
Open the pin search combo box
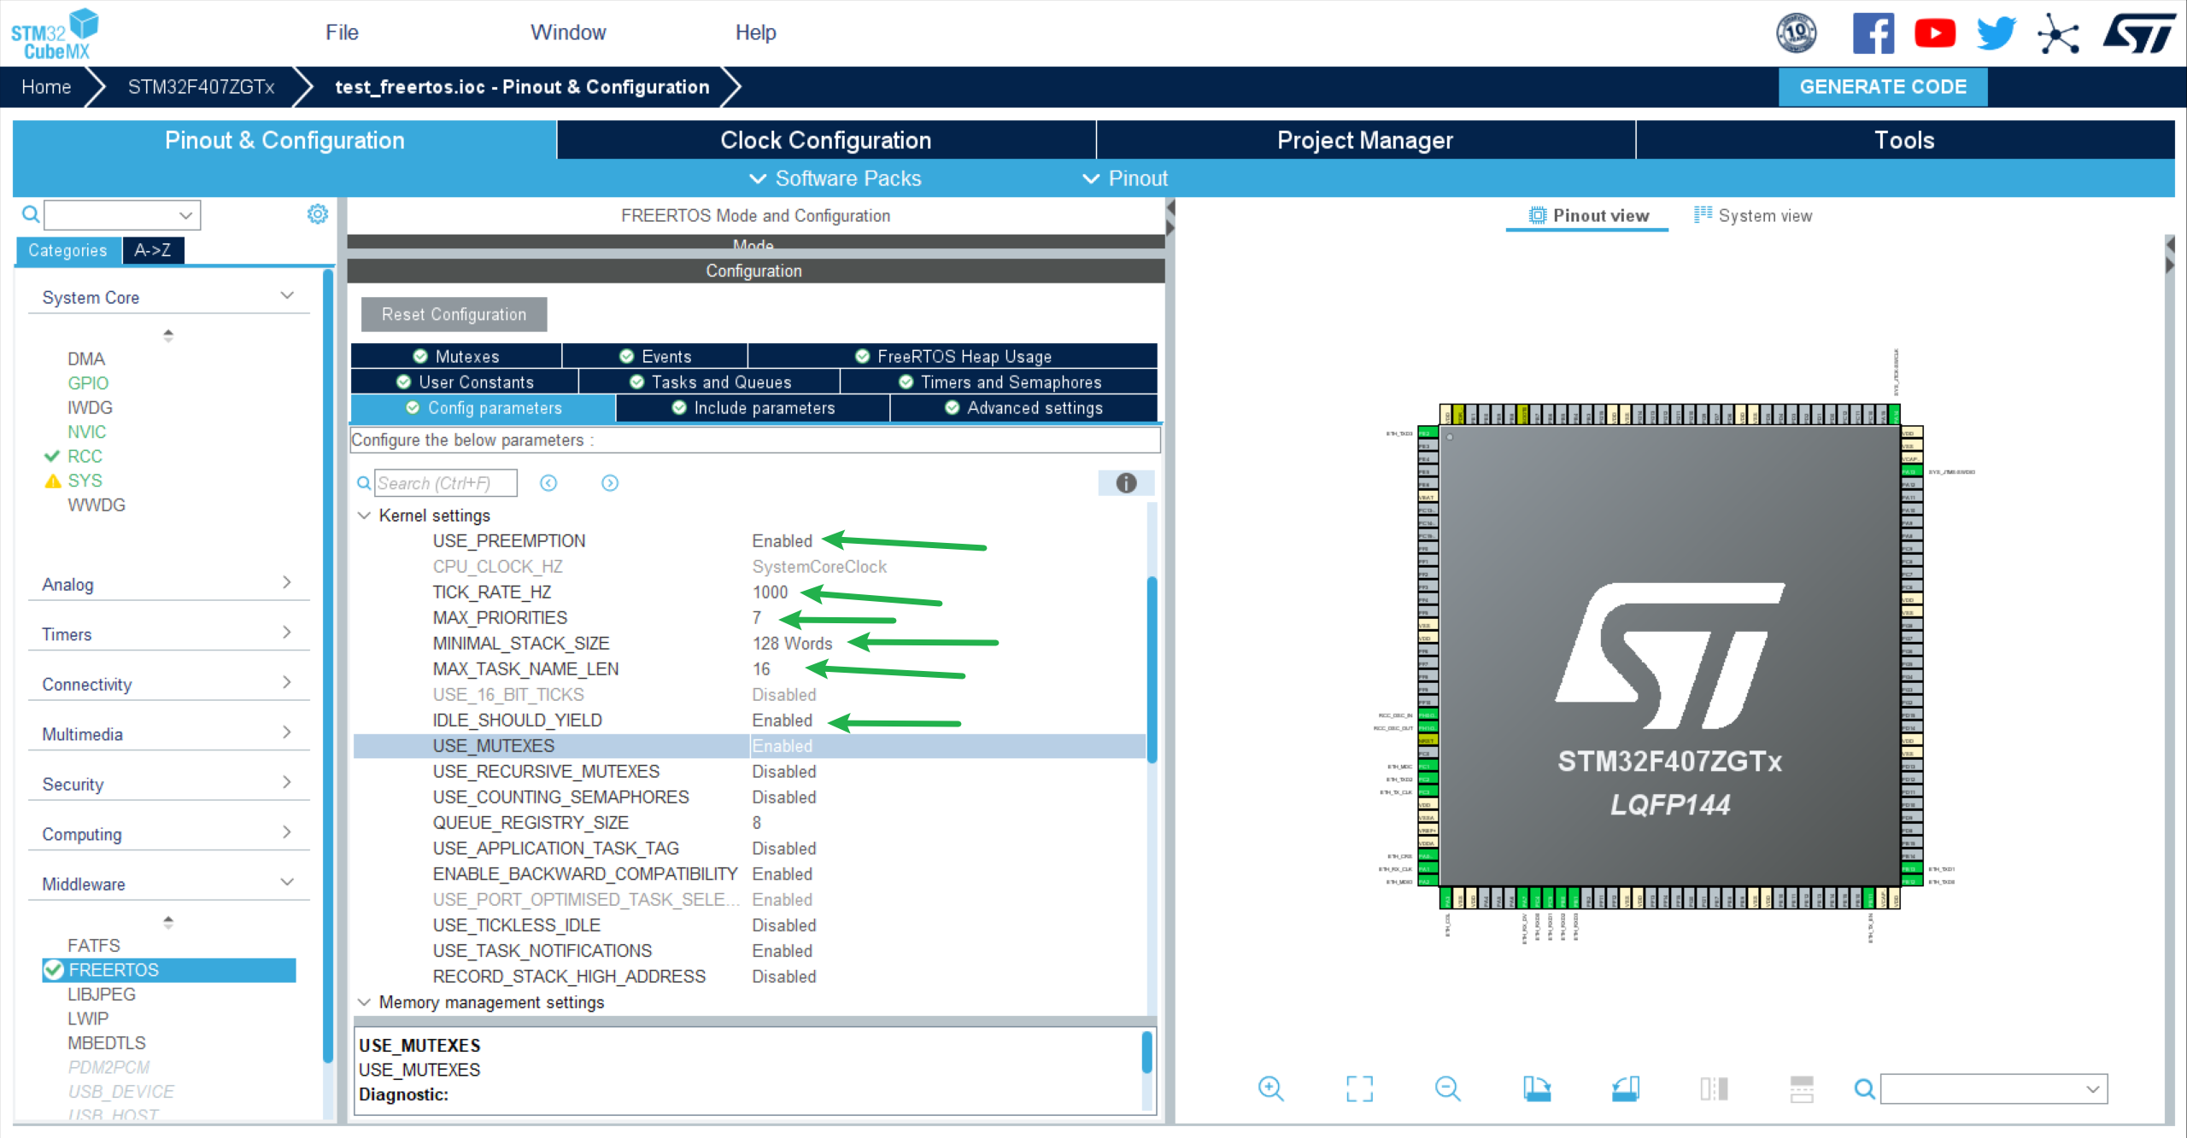click(x=1993, y=1089)
